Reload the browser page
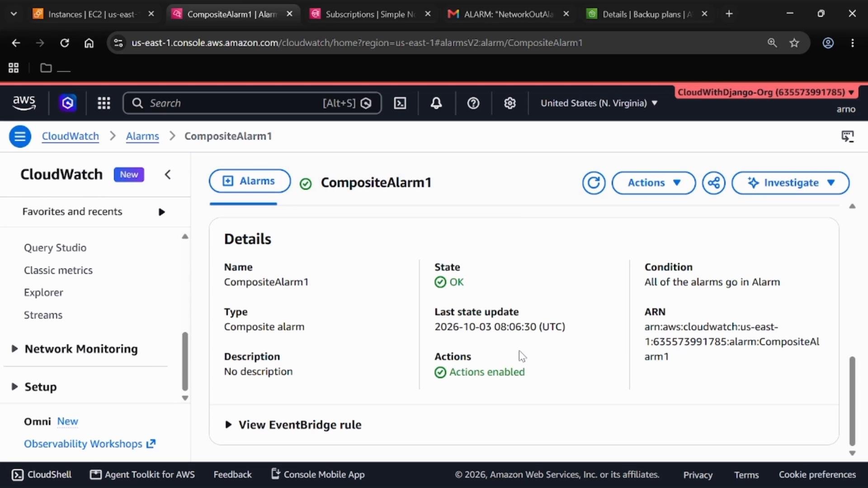868x488 pixels. [x=65, y=43]
